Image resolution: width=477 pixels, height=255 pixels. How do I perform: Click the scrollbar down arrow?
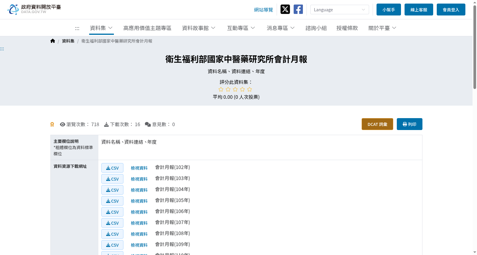[x=475, y=252]
